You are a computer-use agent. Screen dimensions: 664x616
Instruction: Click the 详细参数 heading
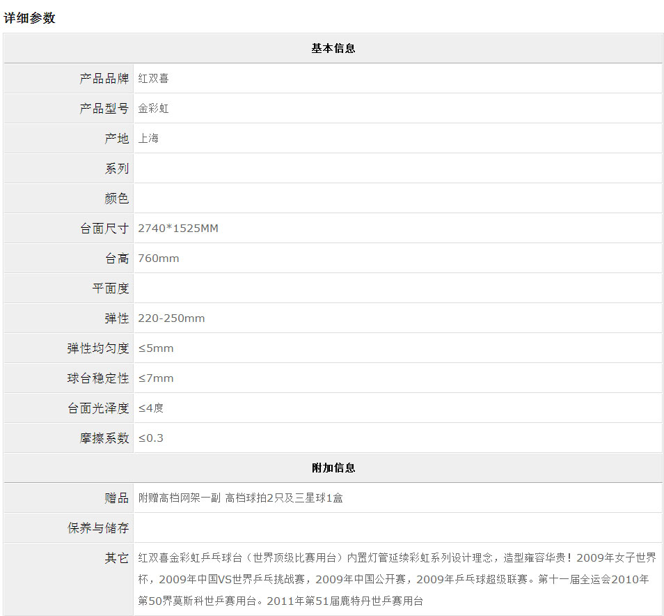(x=30, y=18)
